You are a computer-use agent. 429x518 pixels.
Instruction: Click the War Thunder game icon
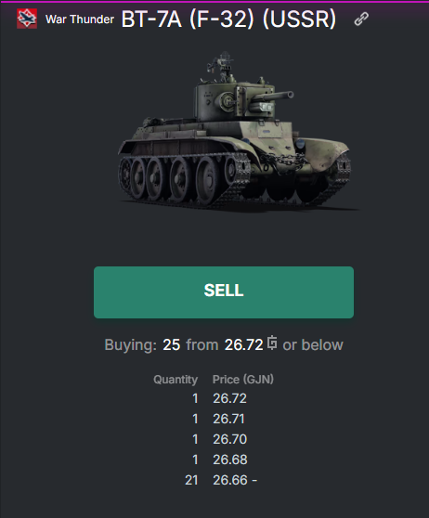[x=27, y=19]
